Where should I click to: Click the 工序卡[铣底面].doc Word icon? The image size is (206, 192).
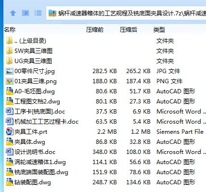pyautogui.click(x=10, y=111)
